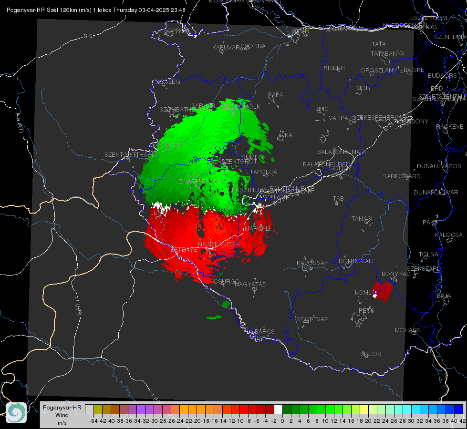Click the SOPRON city label

coord(176,31)
